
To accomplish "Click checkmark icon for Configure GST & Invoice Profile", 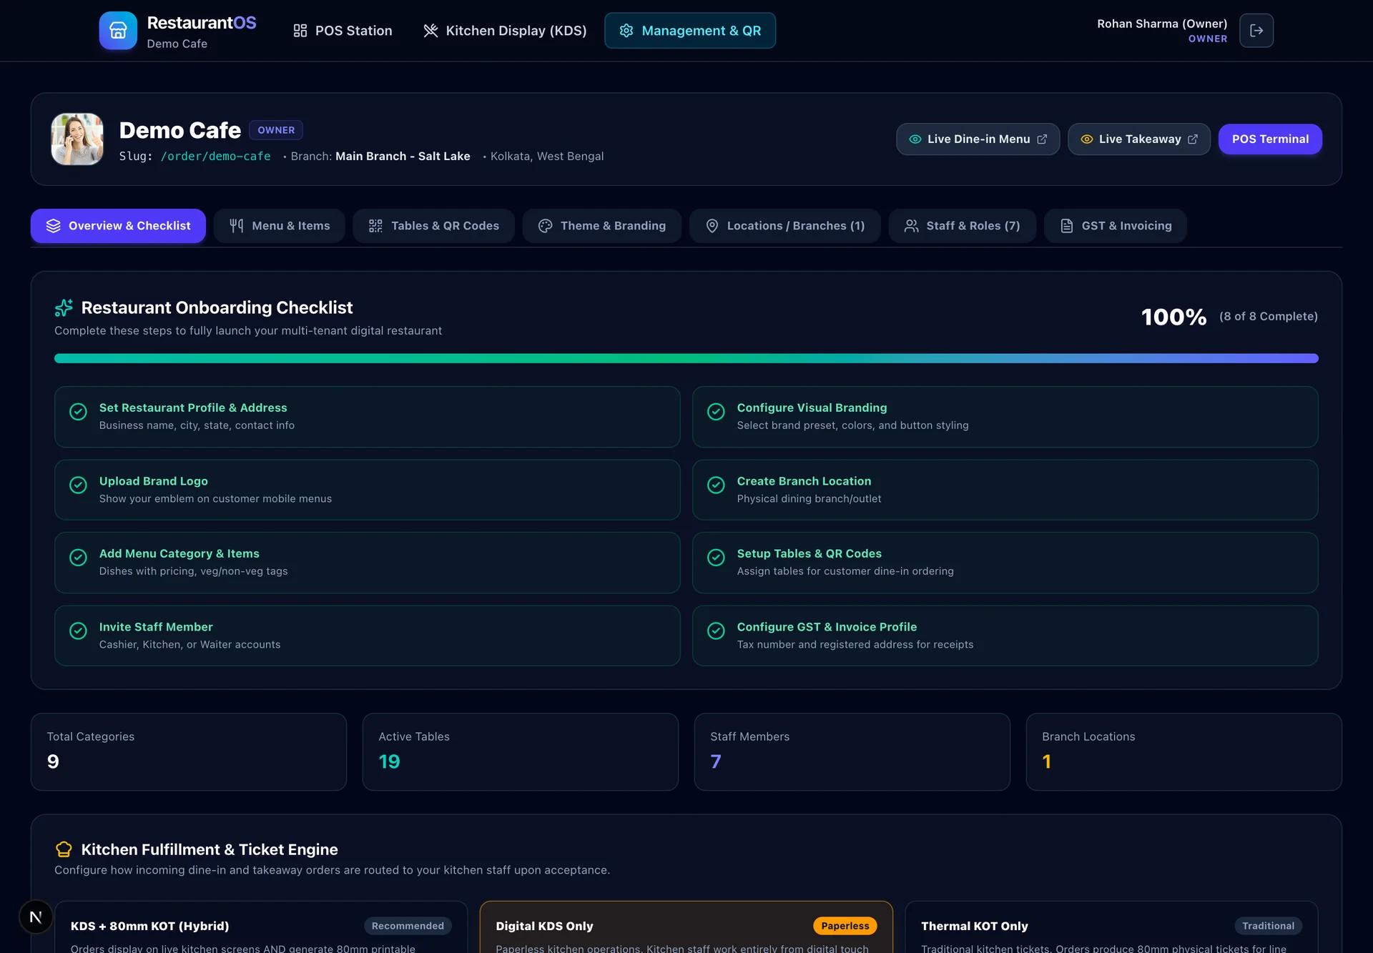I will [716, 631].
